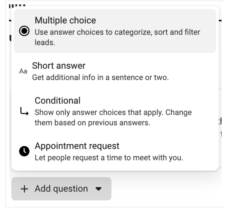Select the Appointment request title

[x=77, y=146]
